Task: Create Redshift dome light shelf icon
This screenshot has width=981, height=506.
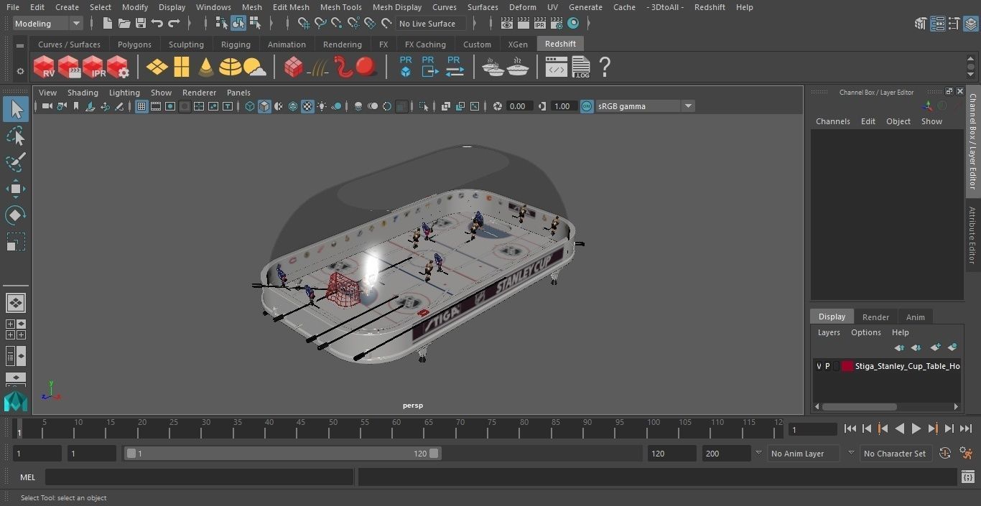Action: 231,67
